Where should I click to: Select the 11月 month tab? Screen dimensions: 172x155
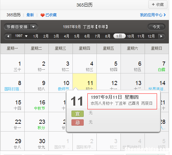click(x=141, y=36)
